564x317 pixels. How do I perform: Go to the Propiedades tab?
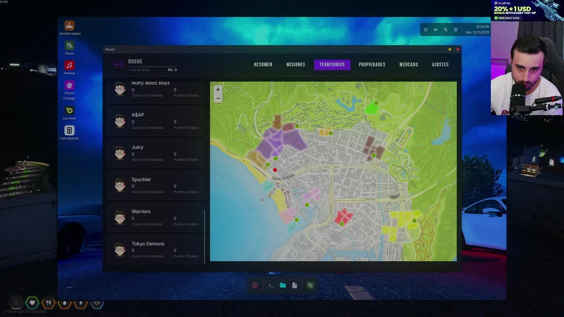pos(372,65)
